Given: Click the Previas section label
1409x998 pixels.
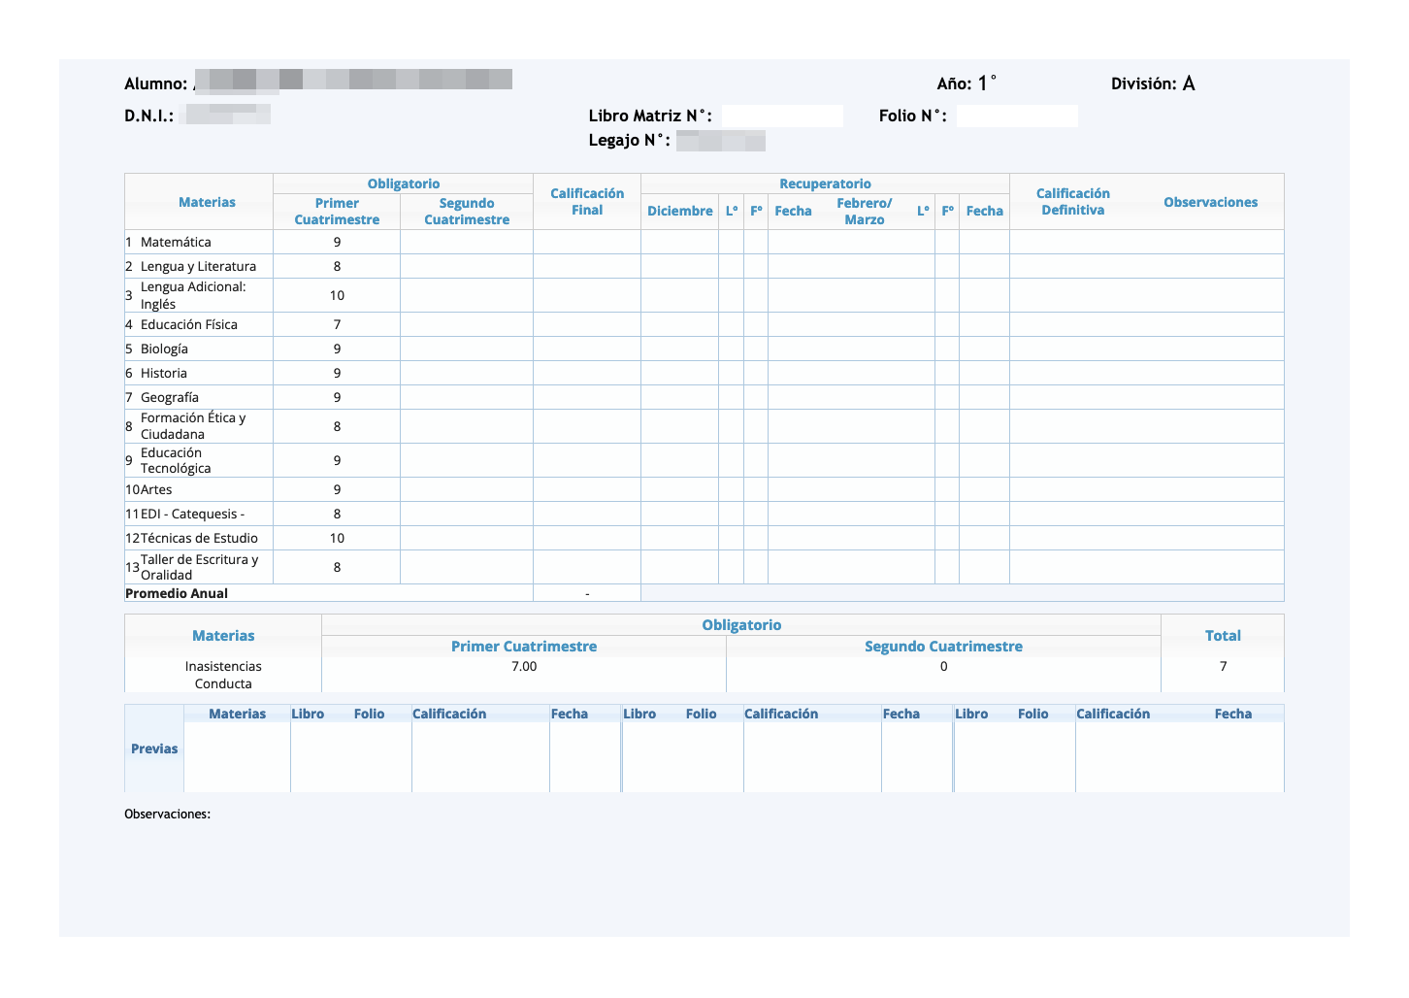Looking at the screenshot, I should click(x=154, y=748).
